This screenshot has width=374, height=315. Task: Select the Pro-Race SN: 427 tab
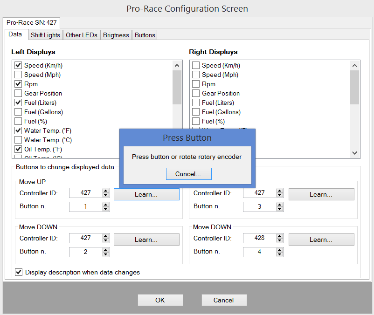[32, 22]
